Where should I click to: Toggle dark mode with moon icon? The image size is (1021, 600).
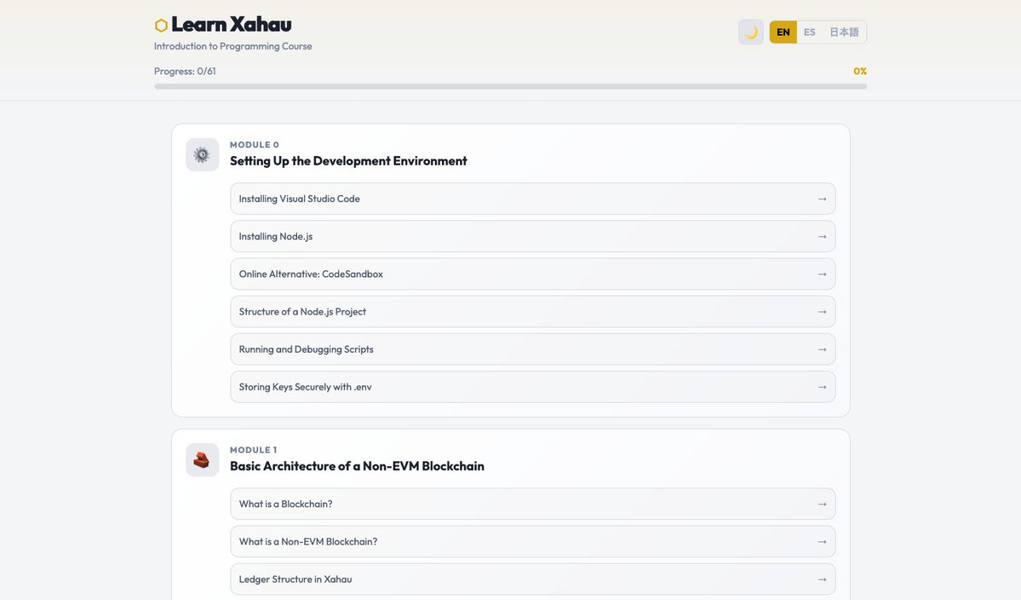tap(751, 32)
